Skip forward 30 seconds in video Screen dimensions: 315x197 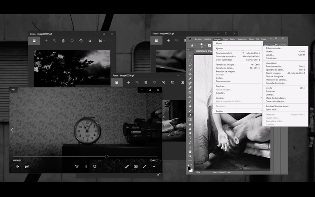(94, 166)
